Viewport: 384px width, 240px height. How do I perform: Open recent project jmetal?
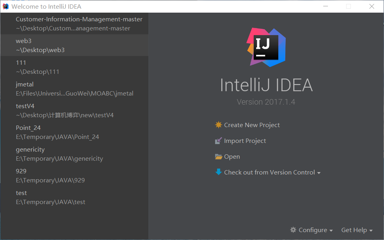point(75,89)
